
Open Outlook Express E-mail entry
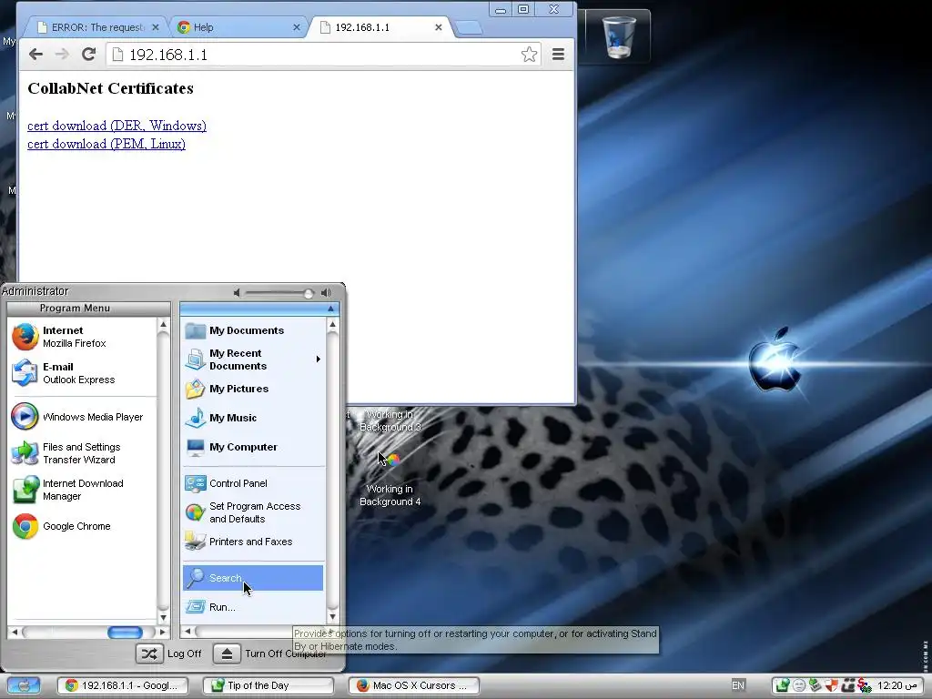[x=83, y=373]
